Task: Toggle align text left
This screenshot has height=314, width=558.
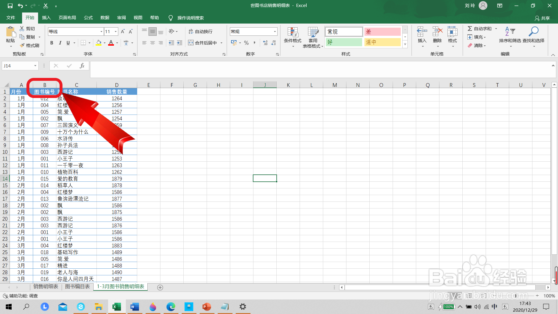Action: [x=144, y=43]
